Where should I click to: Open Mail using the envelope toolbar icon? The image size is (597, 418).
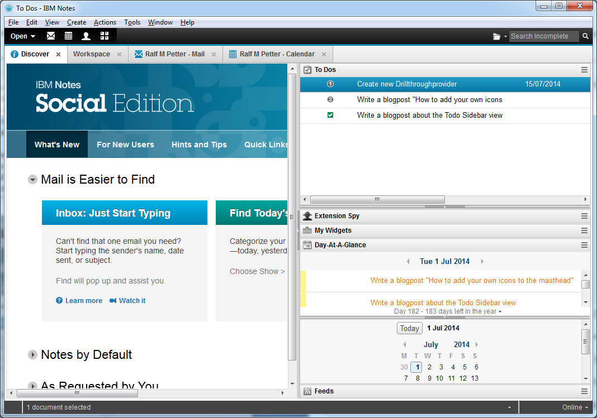tap(51, 36)
